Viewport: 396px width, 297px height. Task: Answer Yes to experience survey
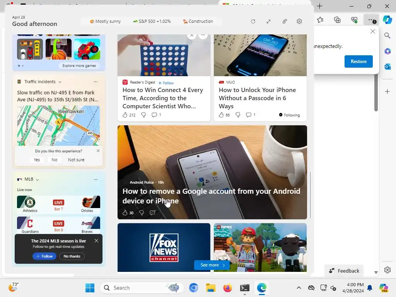coord(37,160)
